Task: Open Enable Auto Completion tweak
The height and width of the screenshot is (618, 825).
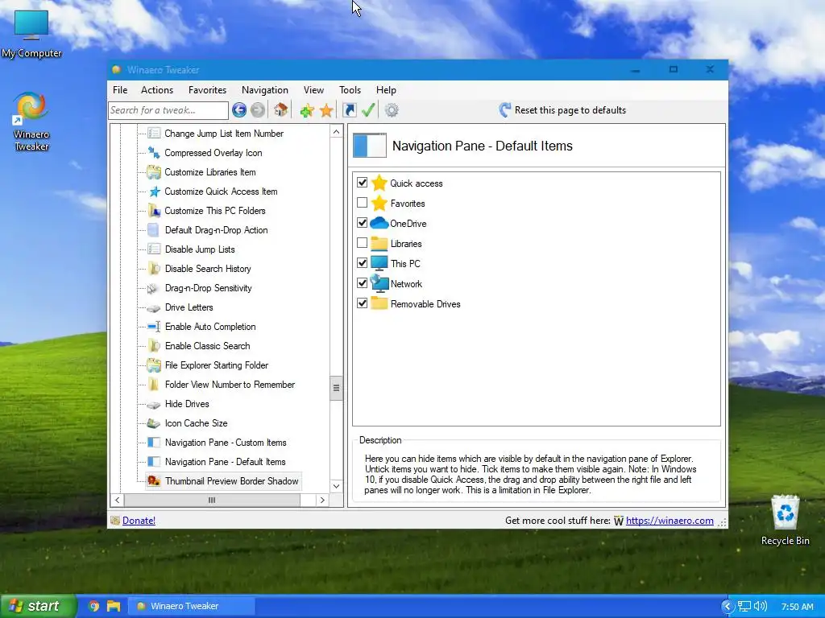Action: pos(210,327)
